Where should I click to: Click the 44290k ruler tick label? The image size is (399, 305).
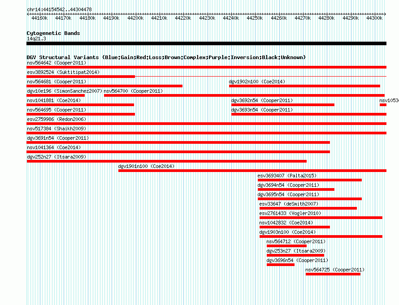[351, 18]
